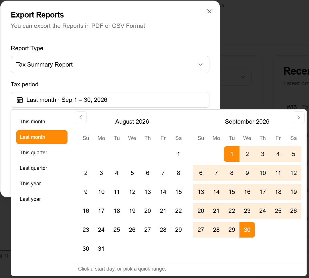Choose Last quarter preset

coord(42,168)
